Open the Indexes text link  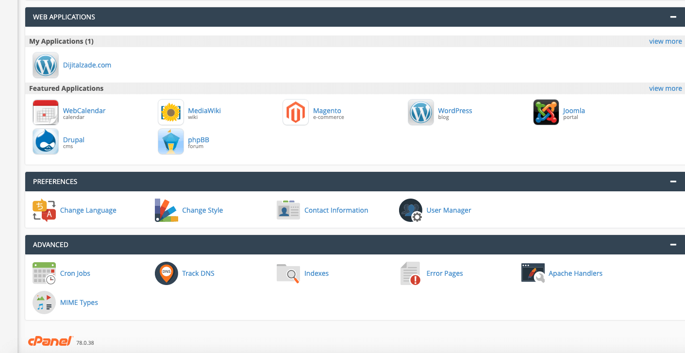click(x=317, y=273)
